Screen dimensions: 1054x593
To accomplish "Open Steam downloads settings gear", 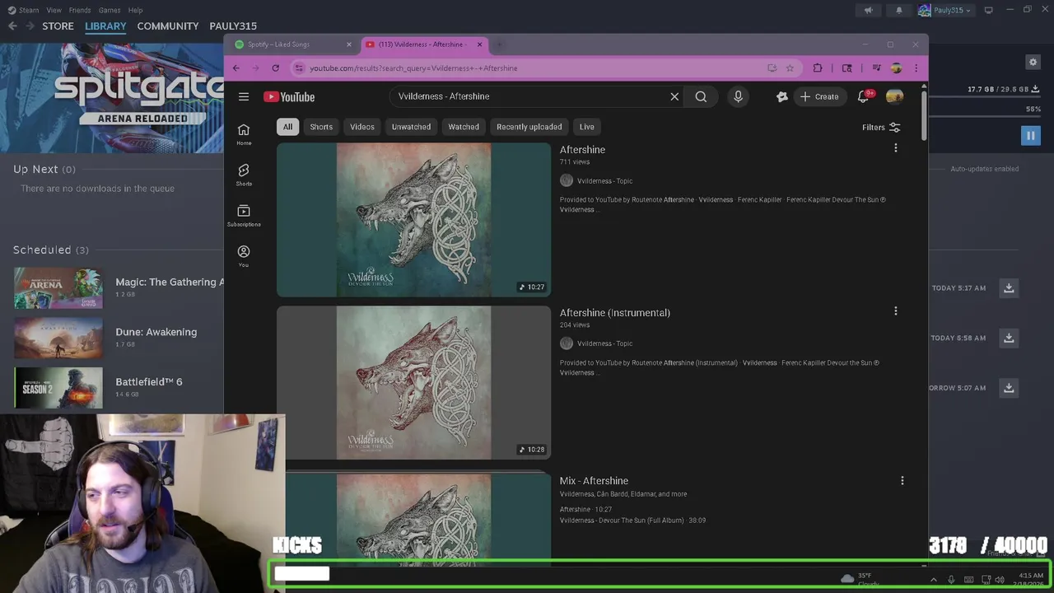I will coord(1033,62).
